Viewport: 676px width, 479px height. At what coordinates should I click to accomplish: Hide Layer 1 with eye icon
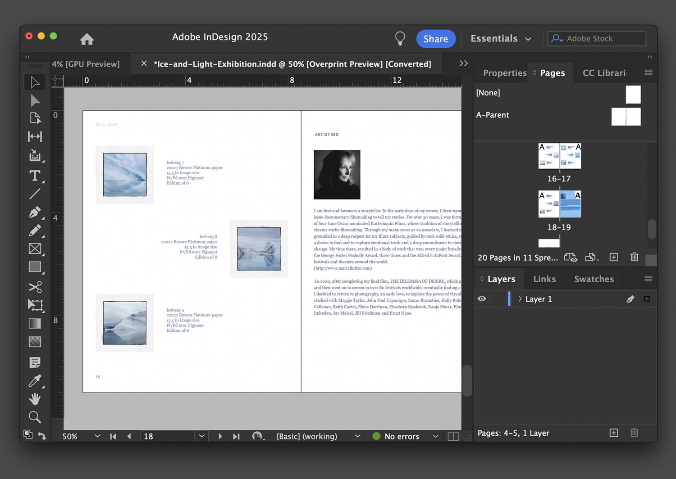(x=482, y=299)
